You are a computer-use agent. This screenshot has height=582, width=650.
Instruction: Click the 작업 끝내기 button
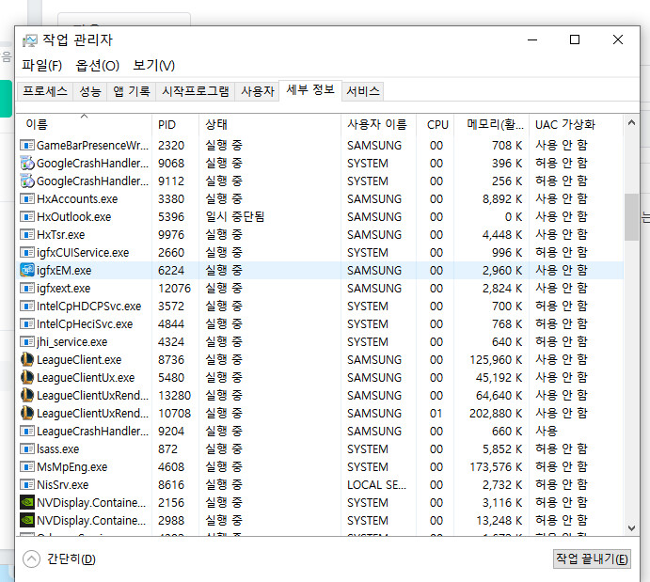click(x=592, y=558)
